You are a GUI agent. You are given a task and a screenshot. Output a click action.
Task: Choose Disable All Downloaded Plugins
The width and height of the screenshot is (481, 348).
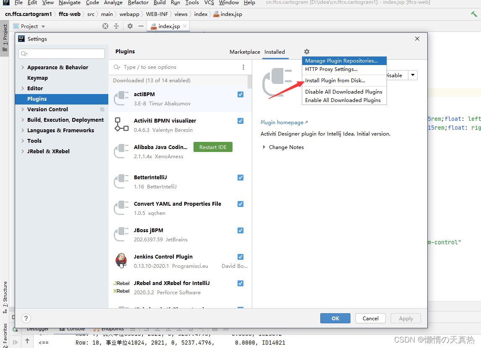pos(344,92)
